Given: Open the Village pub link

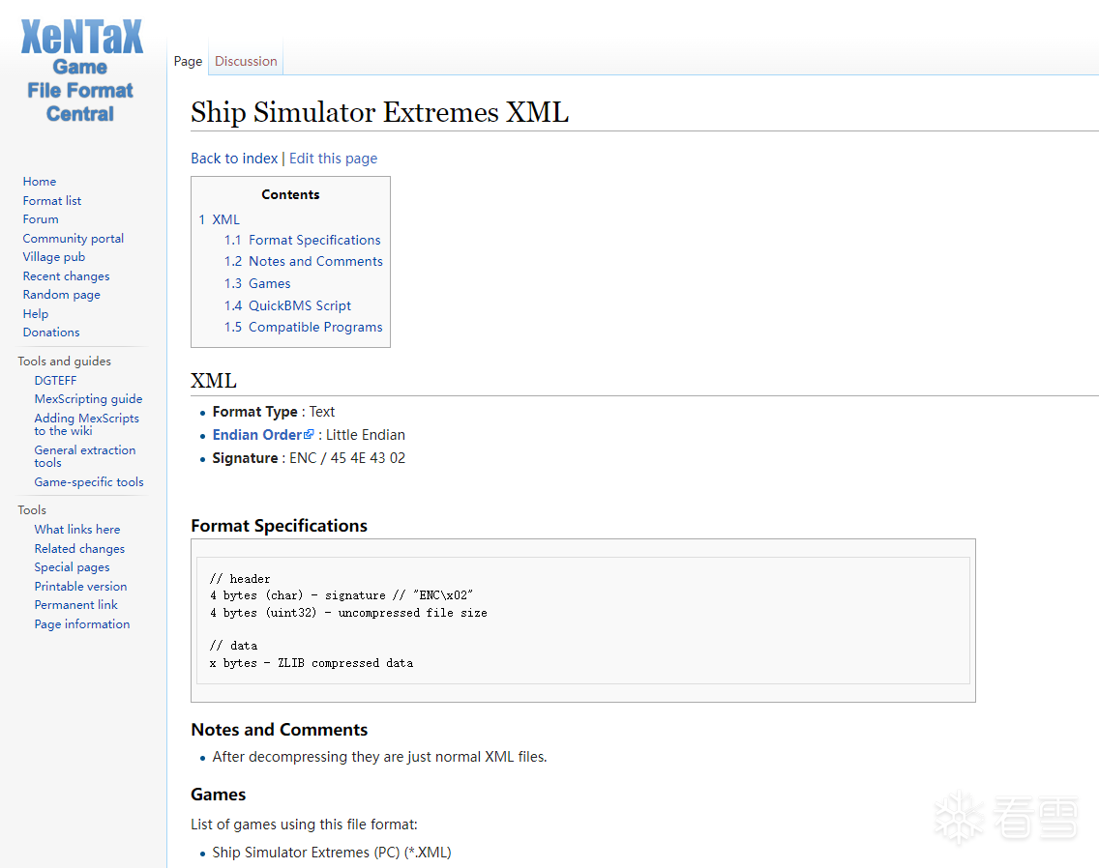Looking at the screenshot, I should coord(54,257).
